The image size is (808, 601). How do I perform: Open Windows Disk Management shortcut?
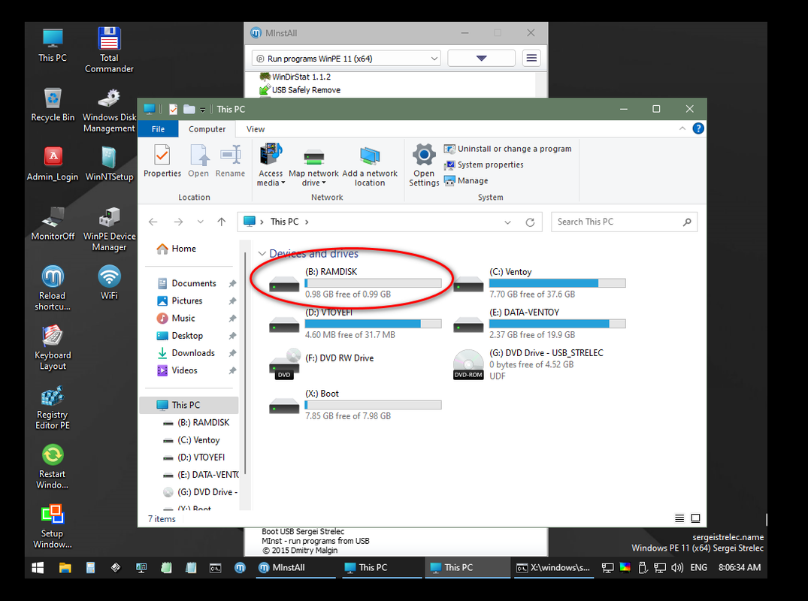coord(109,110)
